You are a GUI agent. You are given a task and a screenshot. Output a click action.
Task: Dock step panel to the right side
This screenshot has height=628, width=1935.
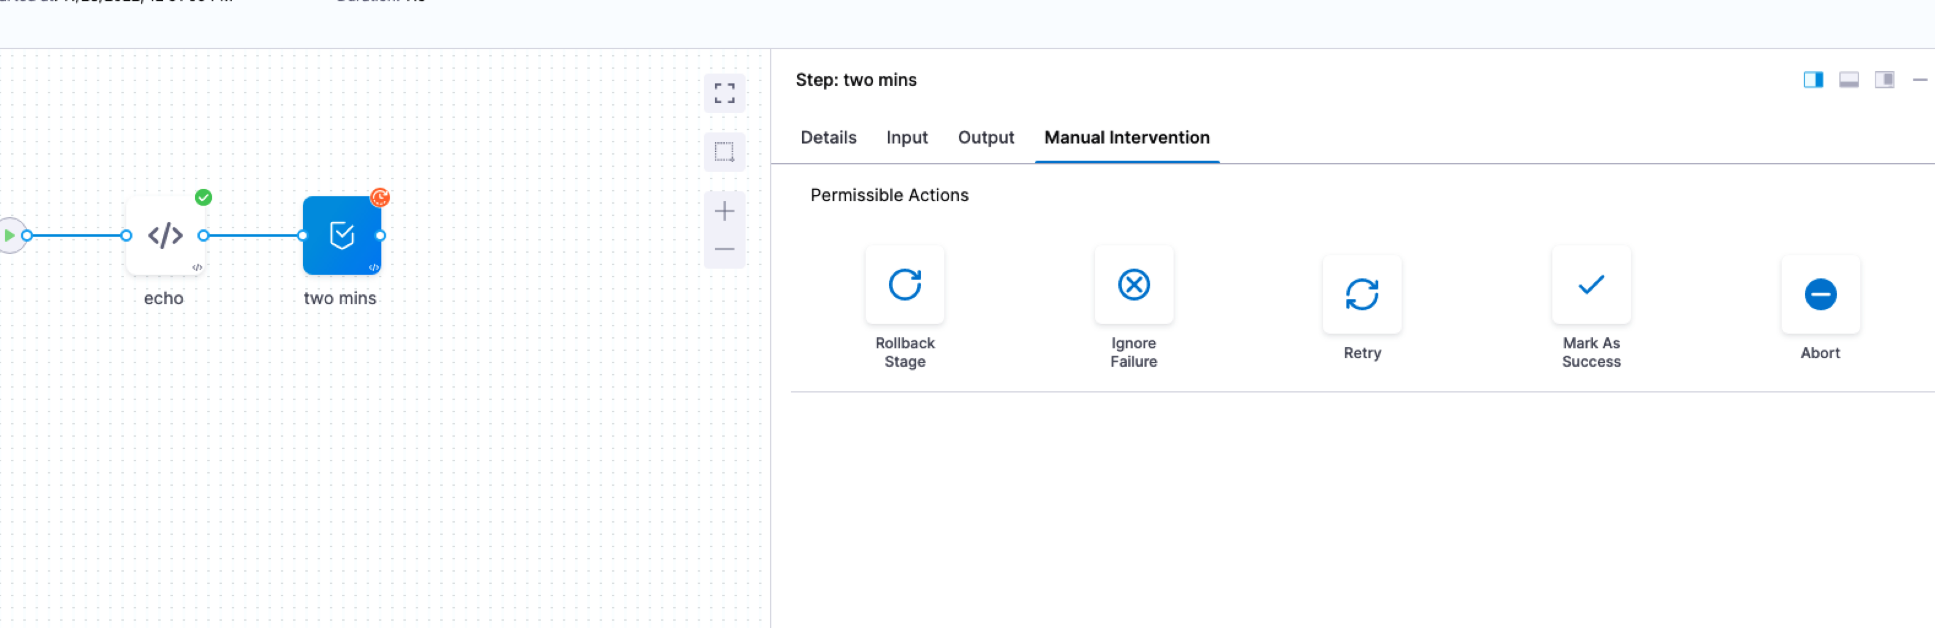click(1812, 80)
